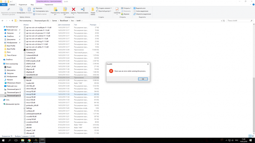Screen dimensions: 255x143
Task: Click Скопировать путь (Copy path) in ribbon
Action: [x=41, y=11]
